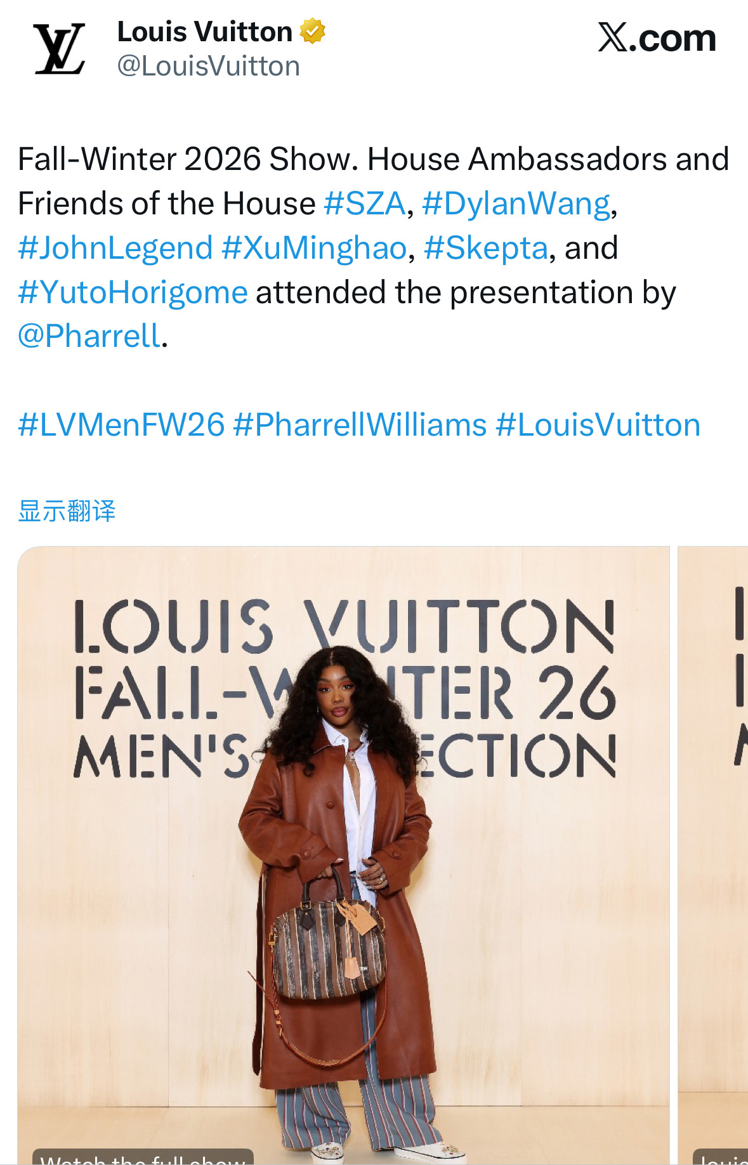The width and height of the screenshot is (748, 1165).
Task: Click the gold verified badge
Action: [312, 31]
